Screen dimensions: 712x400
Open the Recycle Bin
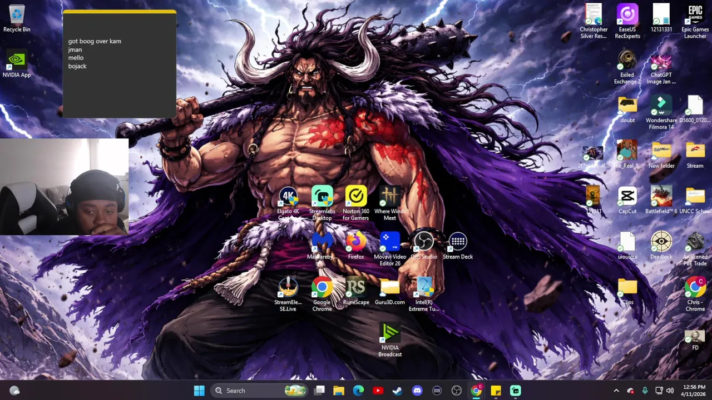tap(17, 18)
